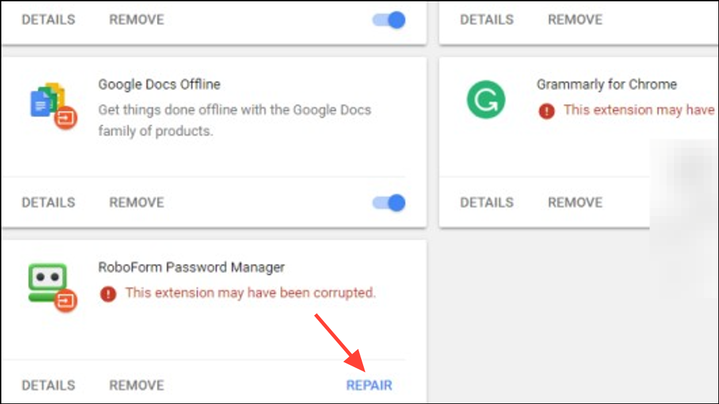Click REMOVE in the card above Google Docs Offline
The width and height of the screenshot is (719, 404).
pos(137,20)
